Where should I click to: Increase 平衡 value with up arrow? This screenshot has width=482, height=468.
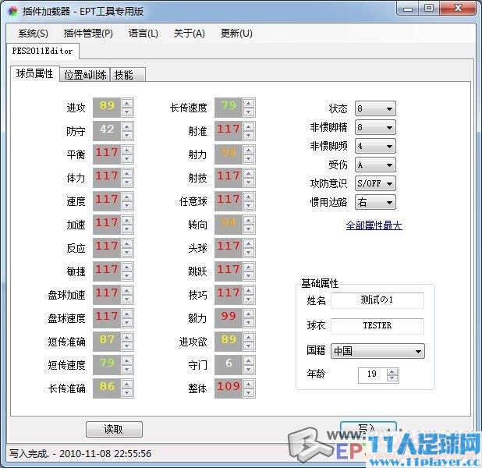[x=127, y=150]
